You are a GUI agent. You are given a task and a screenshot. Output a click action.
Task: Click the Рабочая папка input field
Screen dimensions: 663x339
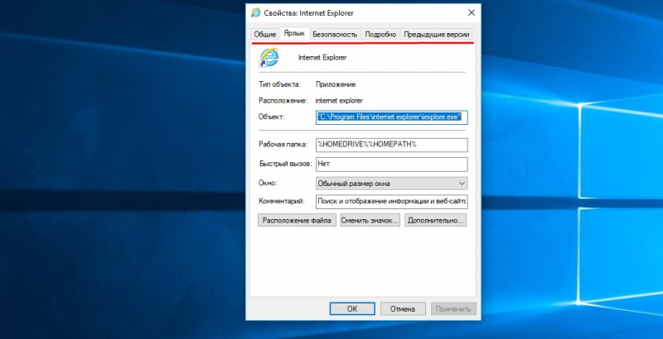(391, 145)
